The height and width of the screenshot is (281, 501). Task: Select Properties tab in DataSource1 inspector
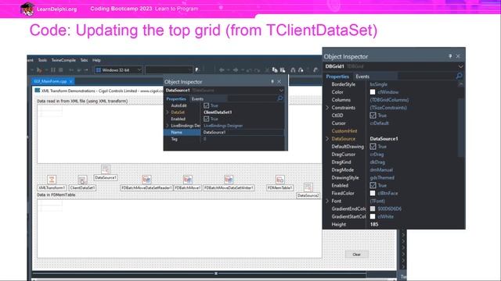tap(176, 99)
